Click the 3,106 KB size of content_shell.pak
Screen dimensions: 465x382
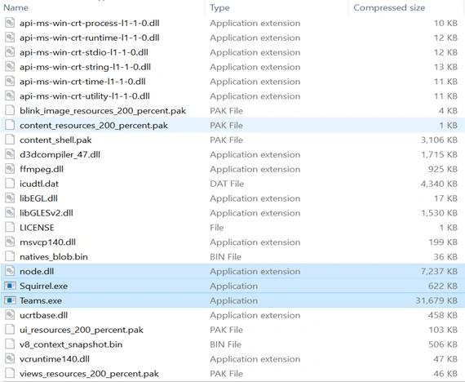(x=439, y=140)
